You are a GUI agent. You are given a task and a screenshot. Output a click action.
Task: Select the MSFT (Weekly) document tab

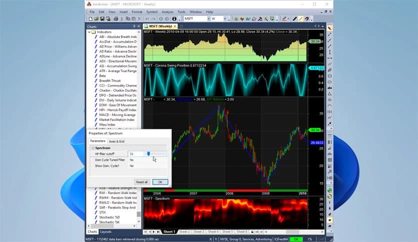(x=160, y=26)
